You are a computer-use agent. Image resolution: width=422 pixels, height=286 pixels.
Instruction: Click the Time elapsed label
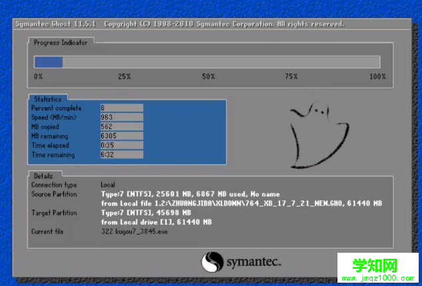50,145
